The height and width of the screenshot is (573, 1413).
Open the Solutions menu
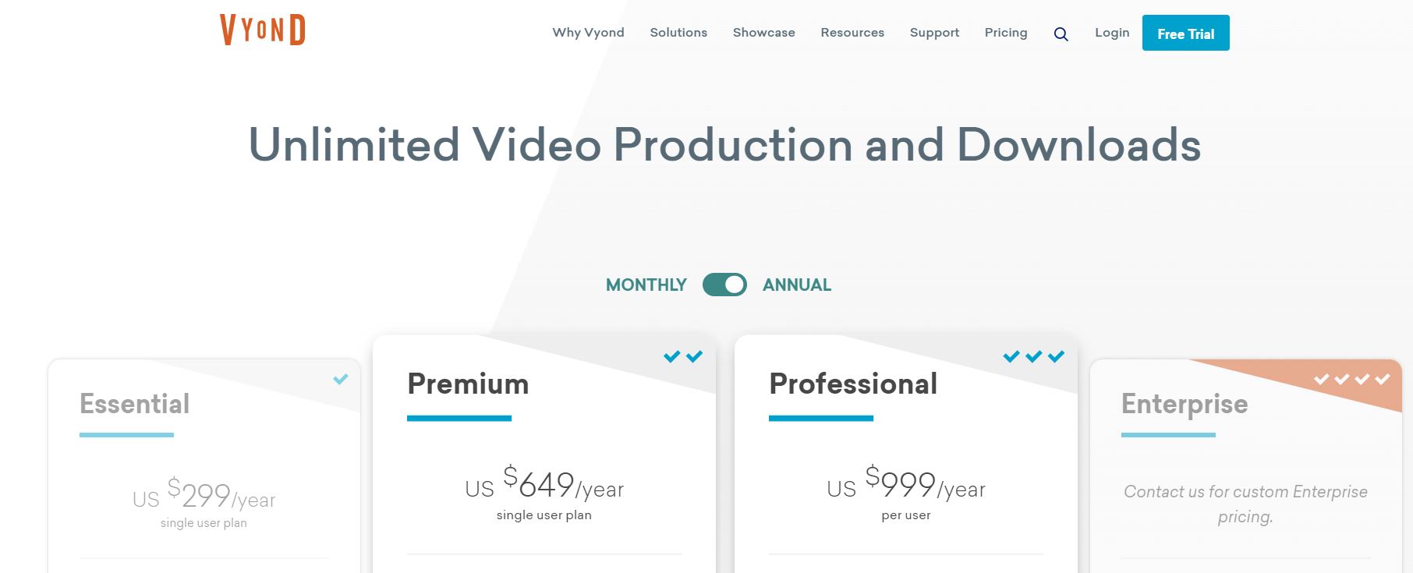point(678,33)
